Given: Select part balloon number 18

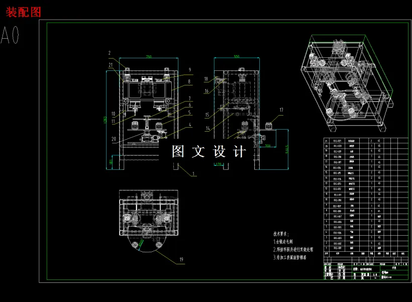Looking at the screenshot, I should [x=206, y=79].
